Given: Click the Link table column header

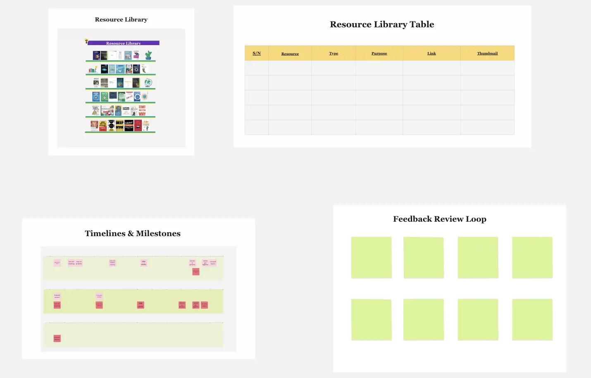Looking at the screenshot, I should (x=431, y=53).
